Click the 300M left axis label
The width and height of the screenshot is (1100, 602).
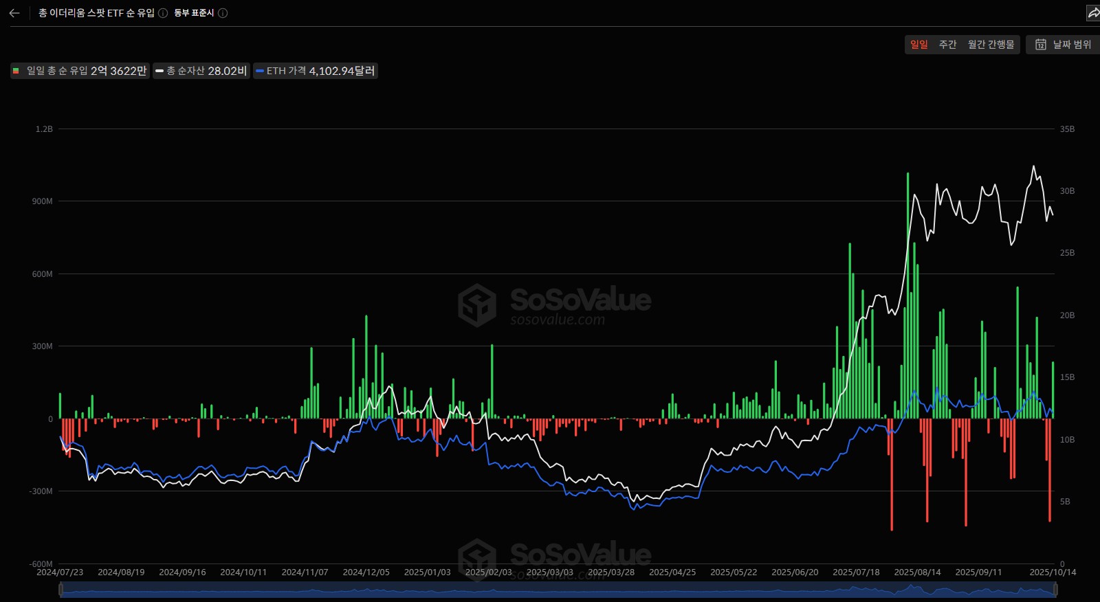pyautogui.click(x=42, y=346)
